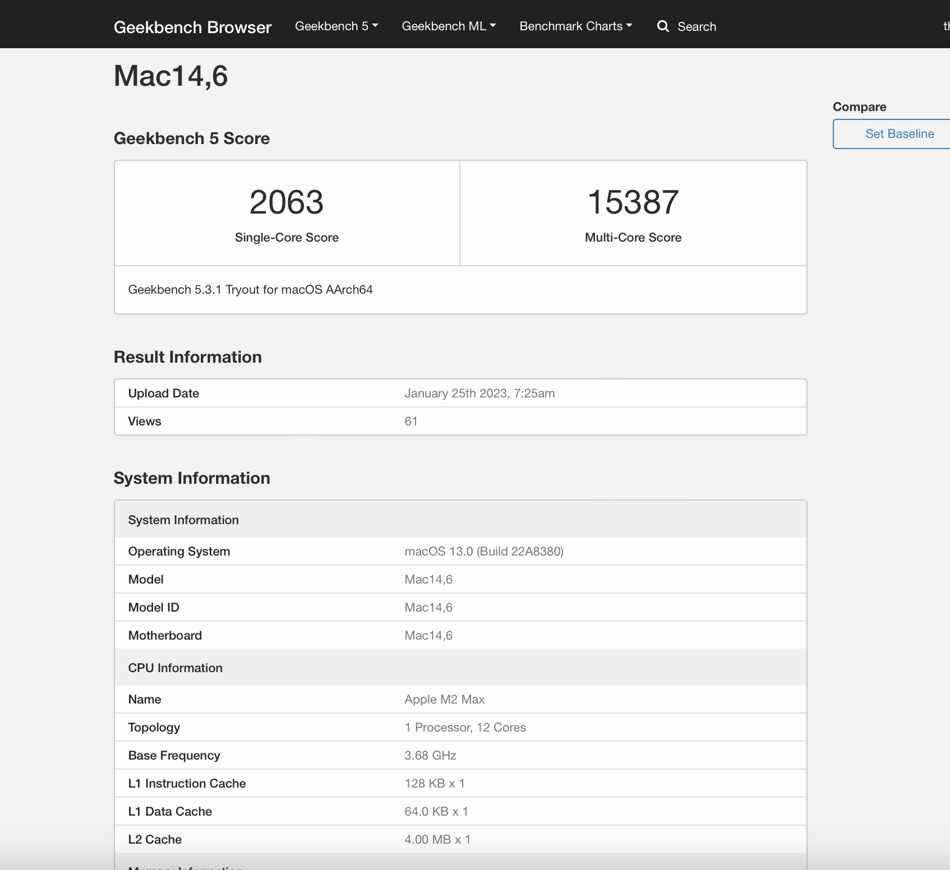This screenshot has height=870, width=950.
Task: Click the CPU Information table subheader
Action: (x=176, y=668)
